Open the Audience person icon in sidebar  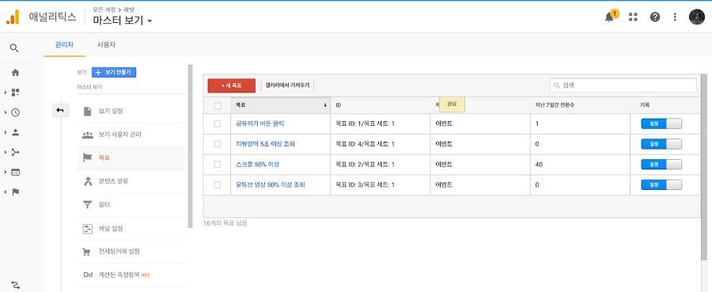point(16,133)
